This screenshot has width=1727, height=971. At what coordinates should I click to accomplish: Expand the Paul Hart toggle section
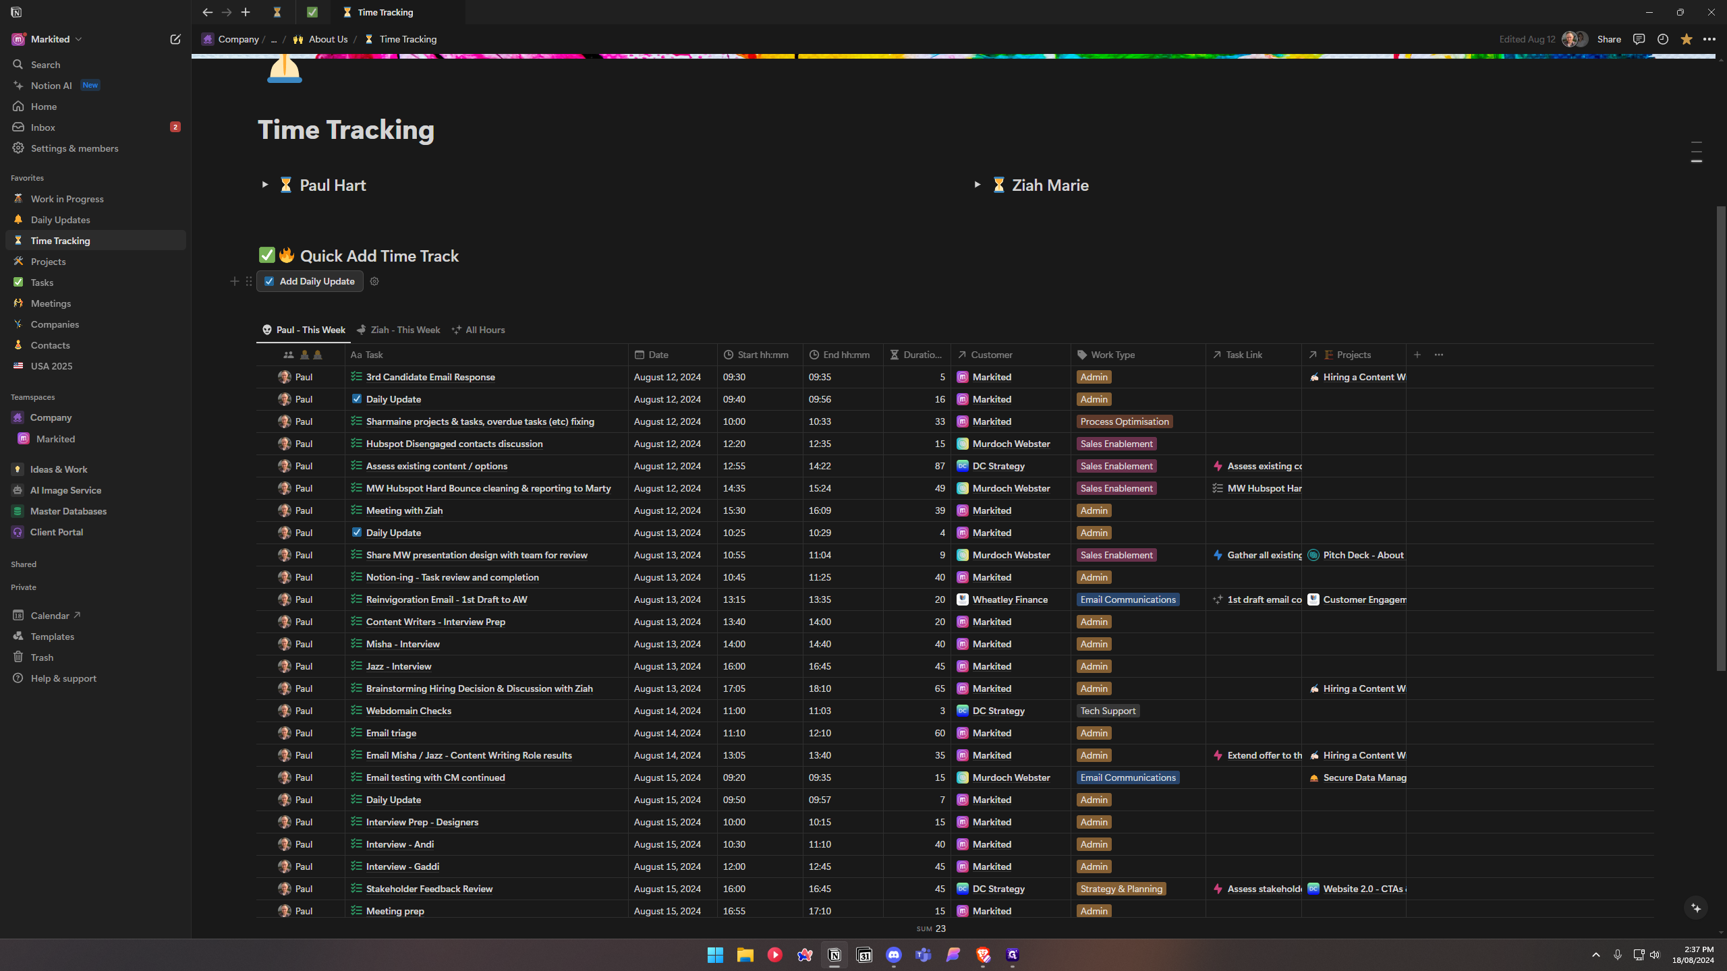[x=265, y=185]
